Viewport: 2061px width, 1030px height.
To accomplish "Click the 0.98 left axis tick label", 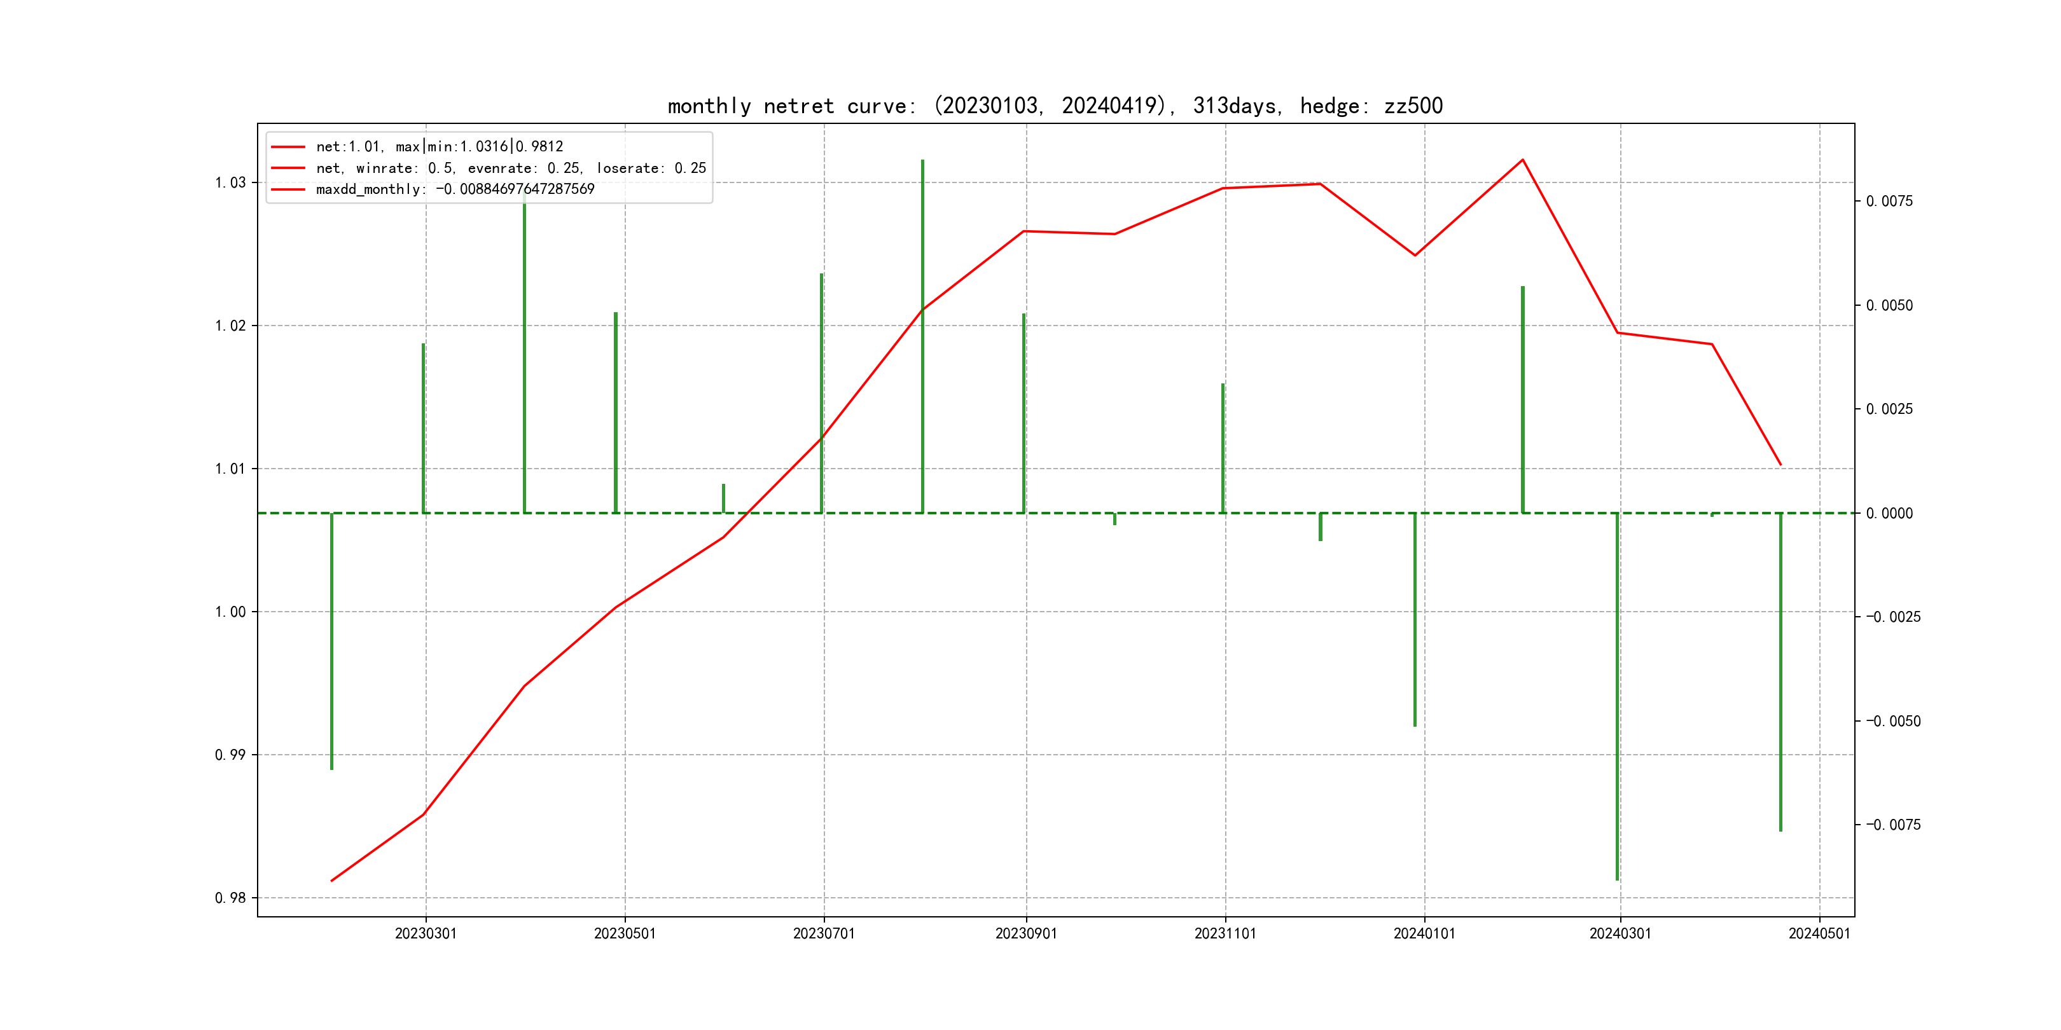I will pyautogui.click(x=230, y=898).
